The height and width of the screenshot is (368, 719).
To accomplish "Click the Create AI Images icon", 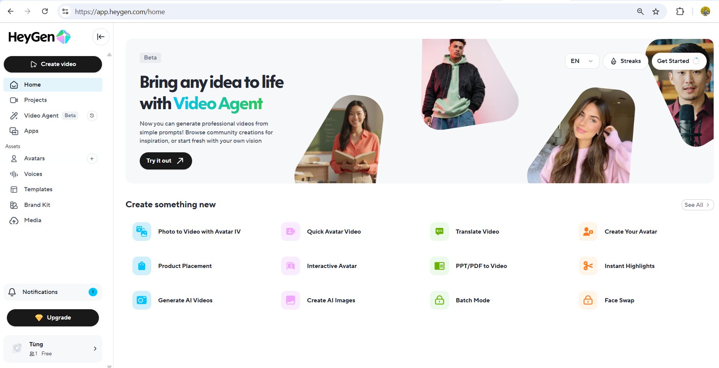I will click(x=291, y=300).
